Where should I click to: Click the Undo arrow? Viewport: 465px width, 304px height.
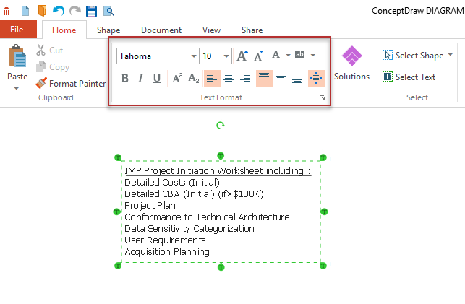[59, 11]
